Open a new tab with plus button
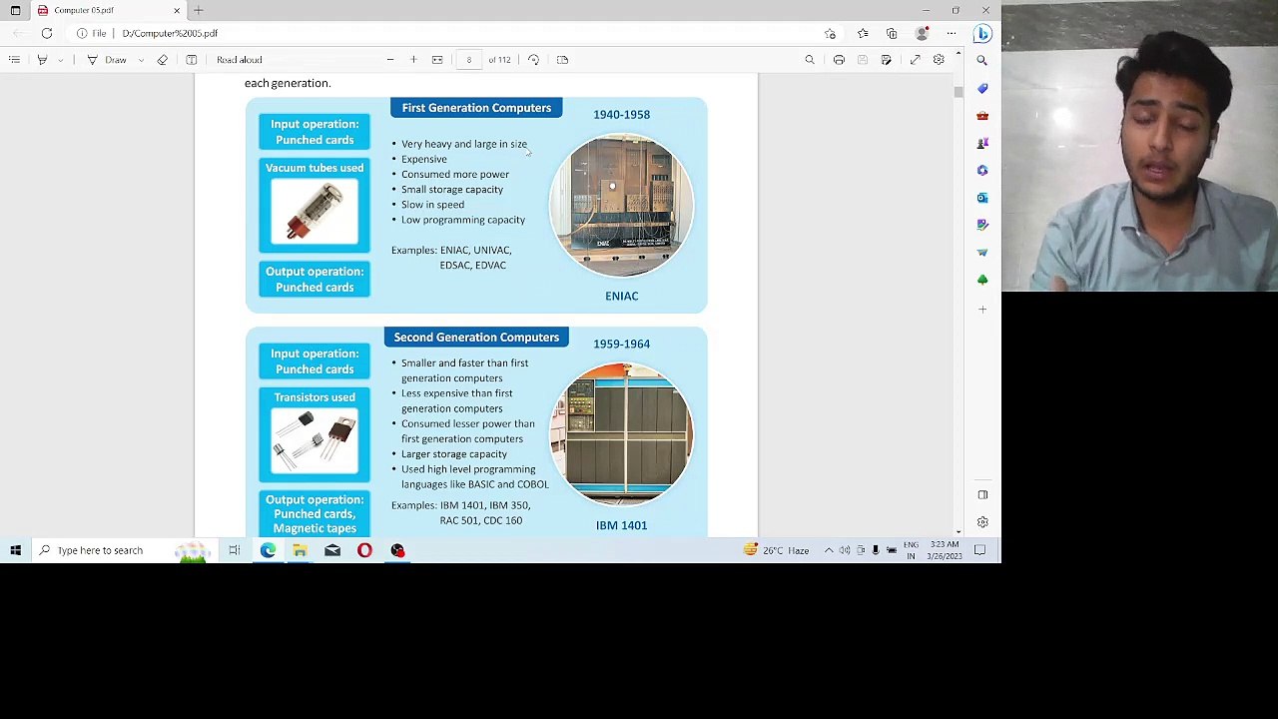 (x=199, y=10)
